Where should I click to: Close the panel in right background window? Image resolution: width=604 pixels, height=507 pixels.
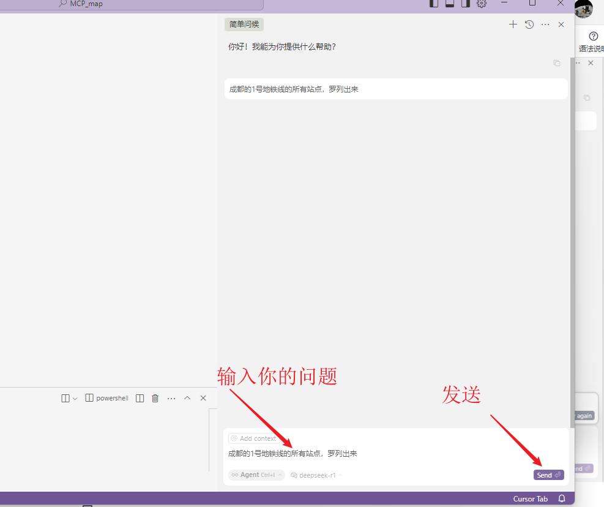pyautogui.click(x=591, y=63)
